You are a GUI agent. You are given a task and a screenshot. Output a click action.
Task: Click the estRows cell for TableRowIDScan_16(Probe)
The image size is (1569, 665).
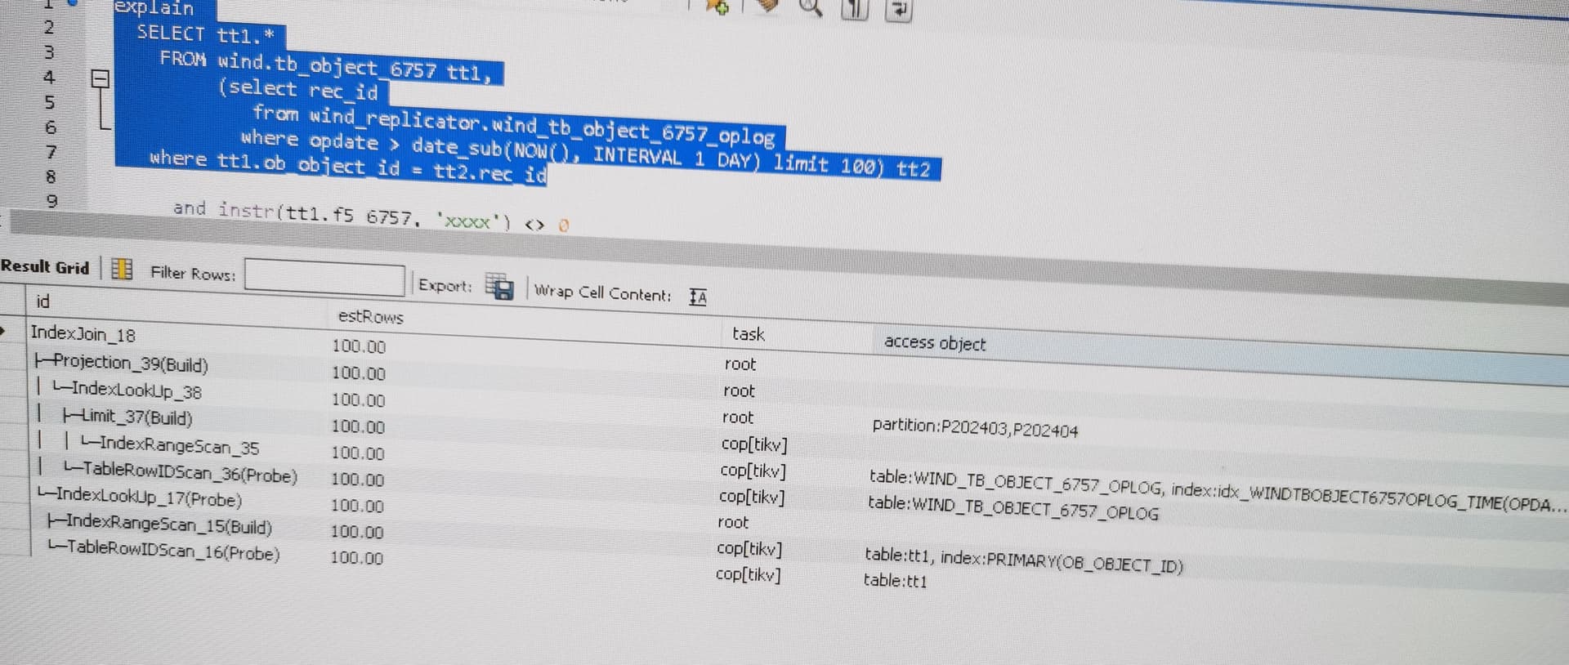coord(356,558)
